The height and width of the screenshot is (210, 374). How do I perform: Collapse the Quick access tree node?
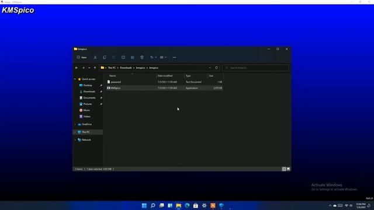point(75,79)
